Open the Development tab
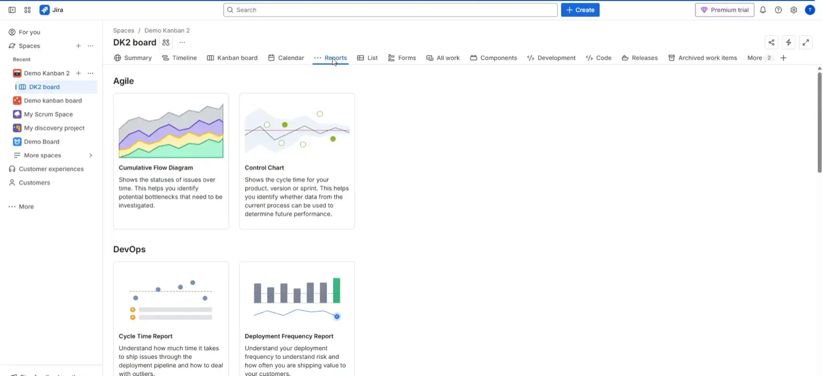This screenshot has height=376, width=823. pyautogui.click(x=551, y=58)
